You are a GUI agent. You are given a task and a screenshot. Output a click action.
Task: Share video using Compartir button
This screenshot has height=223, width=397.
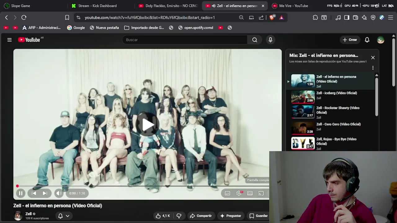point(201,216)
